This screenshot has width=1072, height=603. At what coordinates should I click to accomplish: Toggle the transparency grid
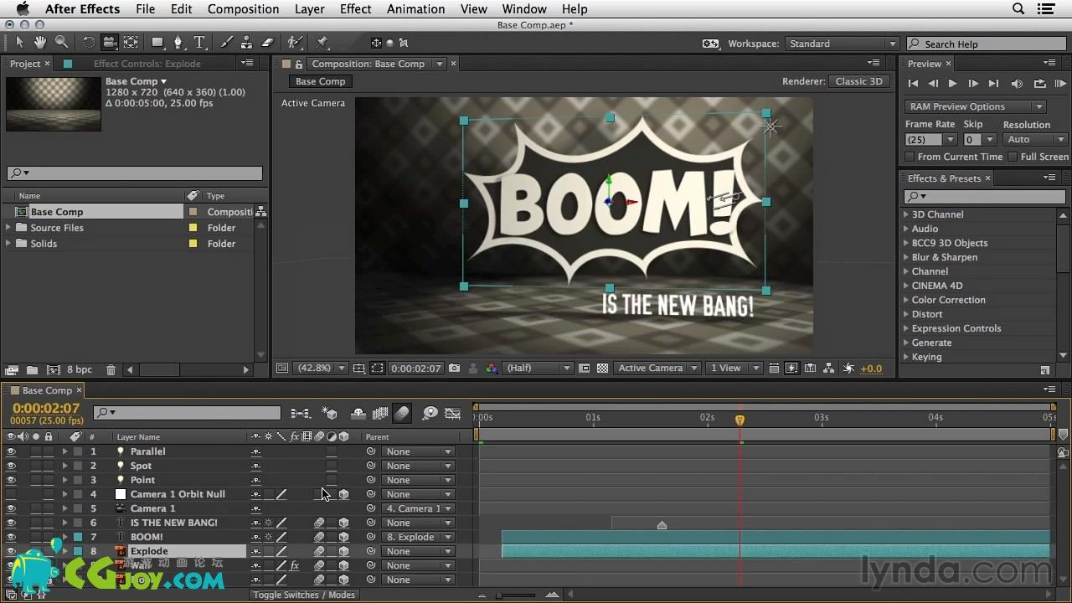[602, 368]
